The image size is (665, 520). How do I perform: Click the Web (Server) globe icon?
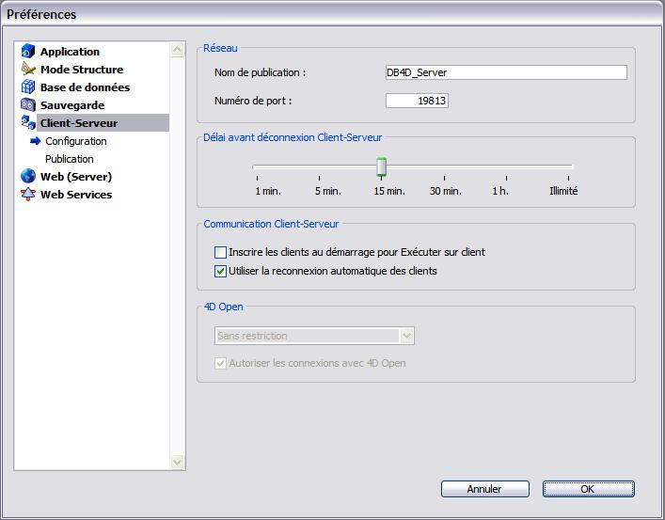(28, 177)
